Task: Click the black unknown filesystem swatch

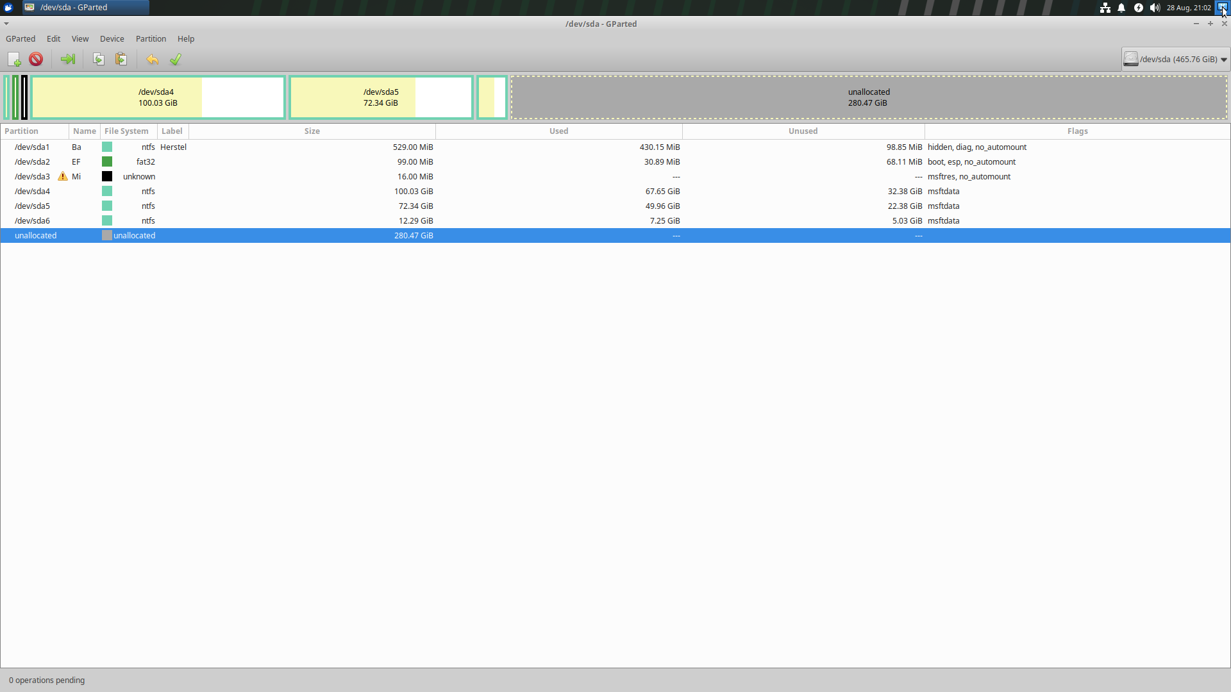Action: 107,177
